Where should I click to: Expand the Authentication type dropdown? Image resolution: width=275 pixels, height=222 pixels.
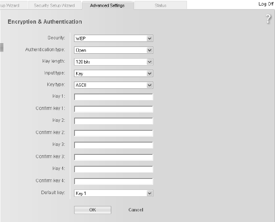click(113, 50)
